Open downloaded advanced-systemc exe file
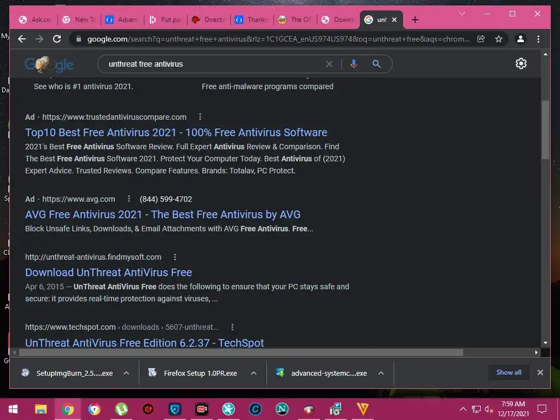Viewport: 560px width, 420px height. [x=322, y=373]
